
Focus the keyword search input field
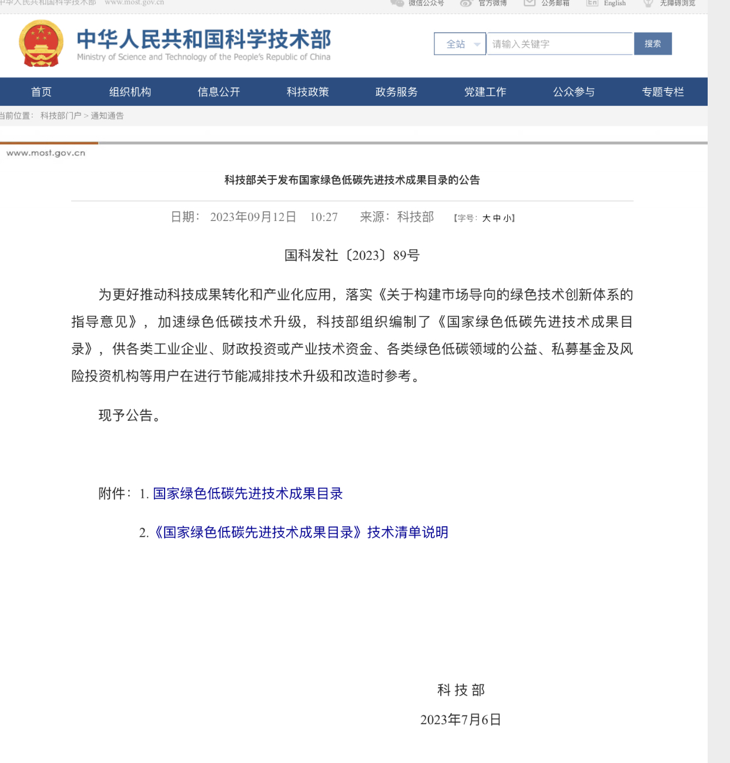pyautogui.click(x=560, y=44)
